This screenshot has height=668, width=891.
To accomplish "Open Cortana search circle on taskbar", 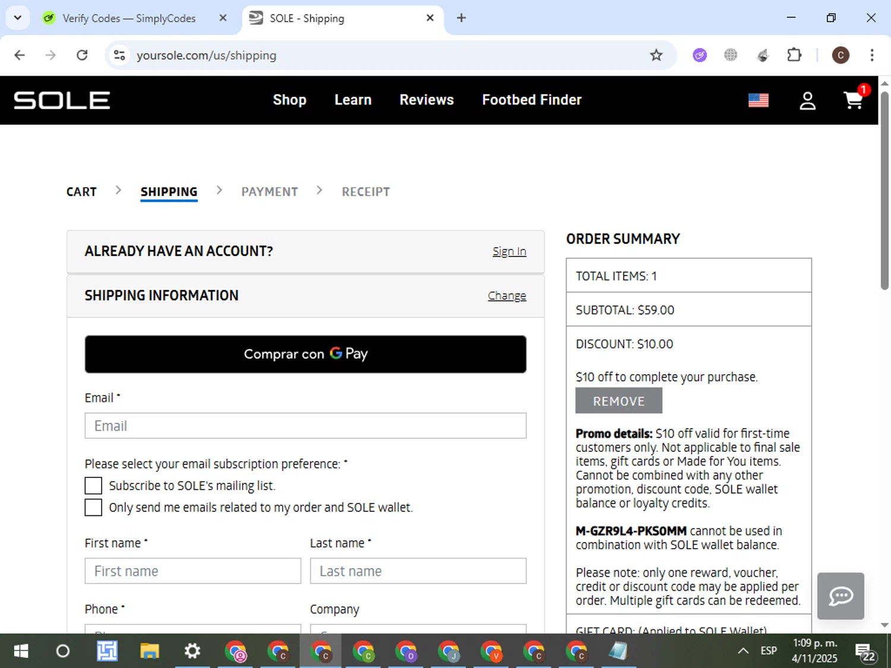I will pyautogui.click(x=63, y=651).
